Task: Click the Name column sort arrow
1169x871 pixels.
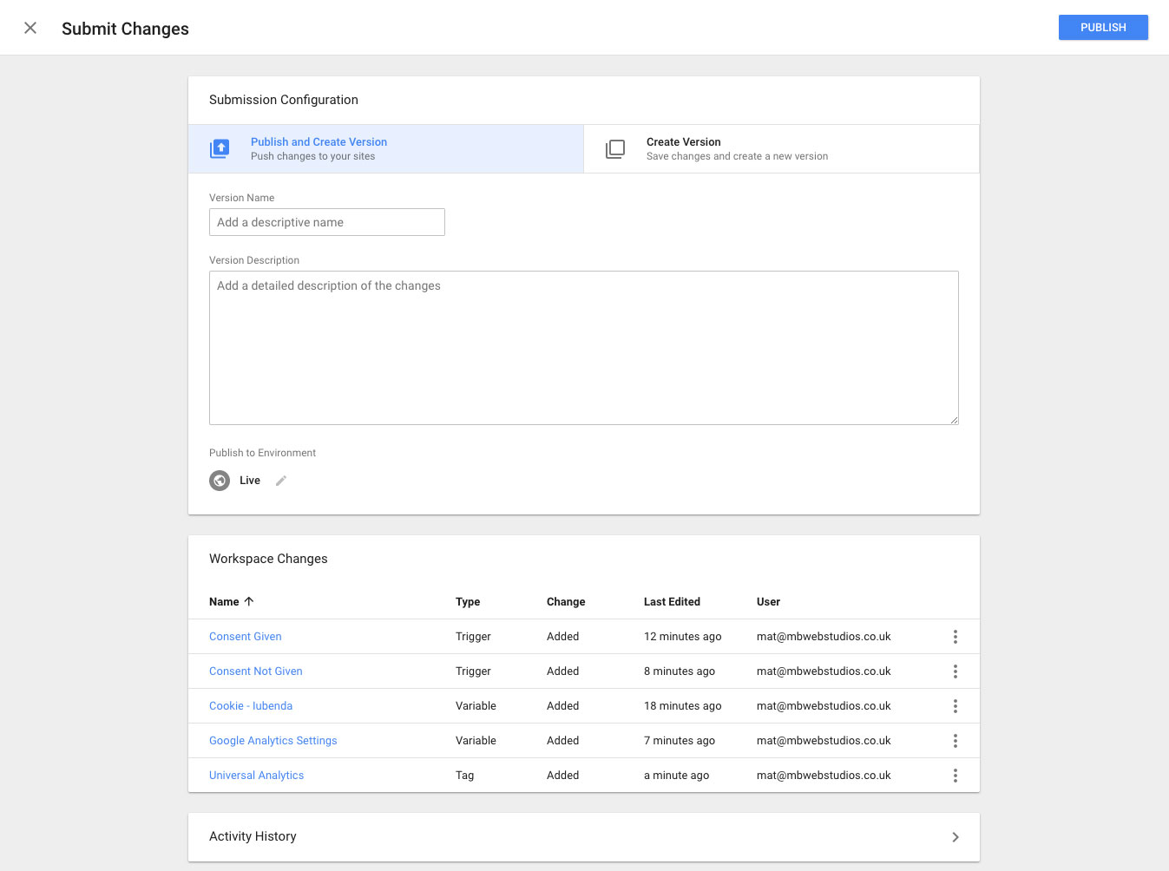Action: pyautogui.click(x=249, y=601)
